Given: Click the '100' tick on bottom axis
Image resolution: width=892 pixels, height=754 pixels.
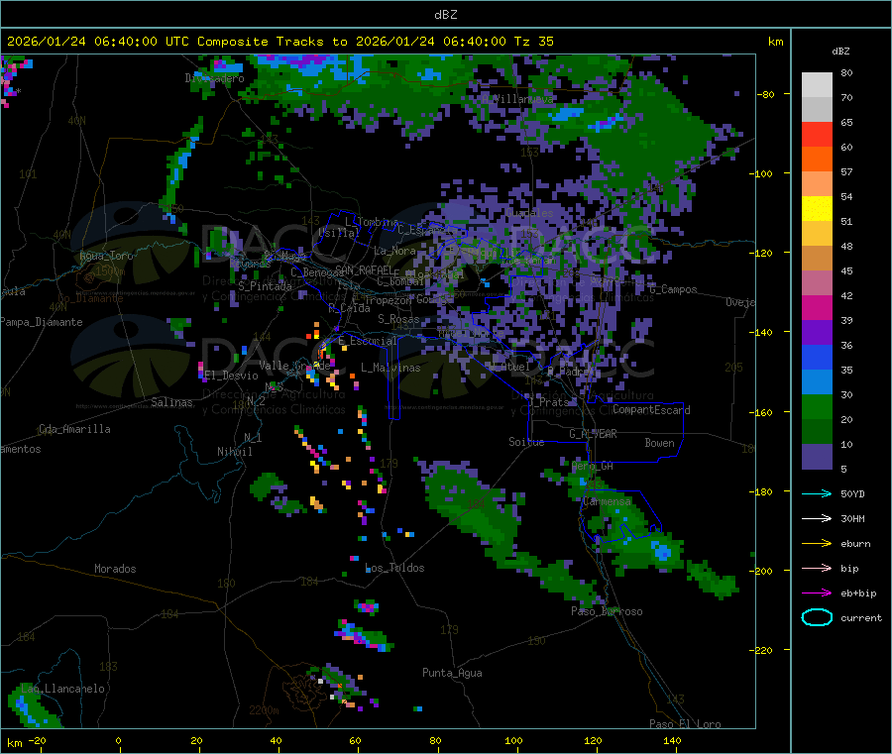Looking at the screenshot, I should (x=513, y=740).
